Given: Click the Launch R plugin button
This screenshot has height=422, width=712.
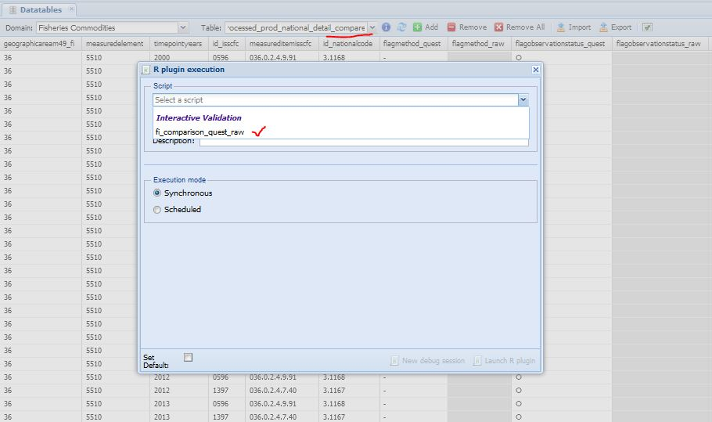Looking at the screenshot, I should point(505,361).
